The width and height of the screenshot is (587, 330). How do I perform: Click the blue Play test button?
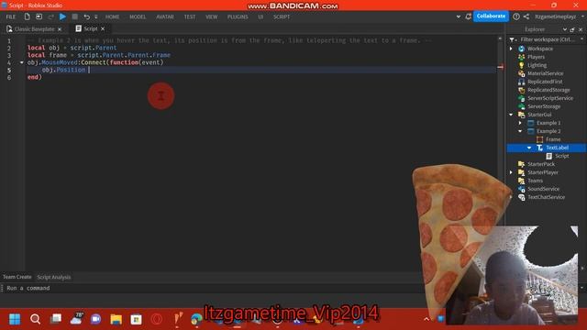coord(62,16)
